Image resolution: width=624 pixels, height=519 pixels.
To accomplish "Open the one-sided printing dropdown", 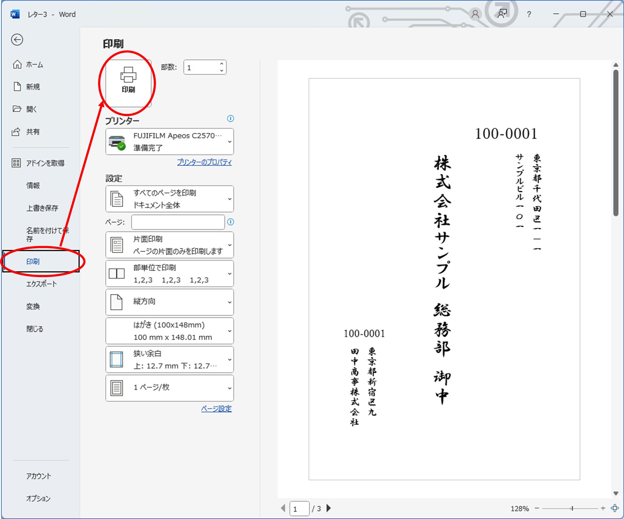I will [170, 245].
